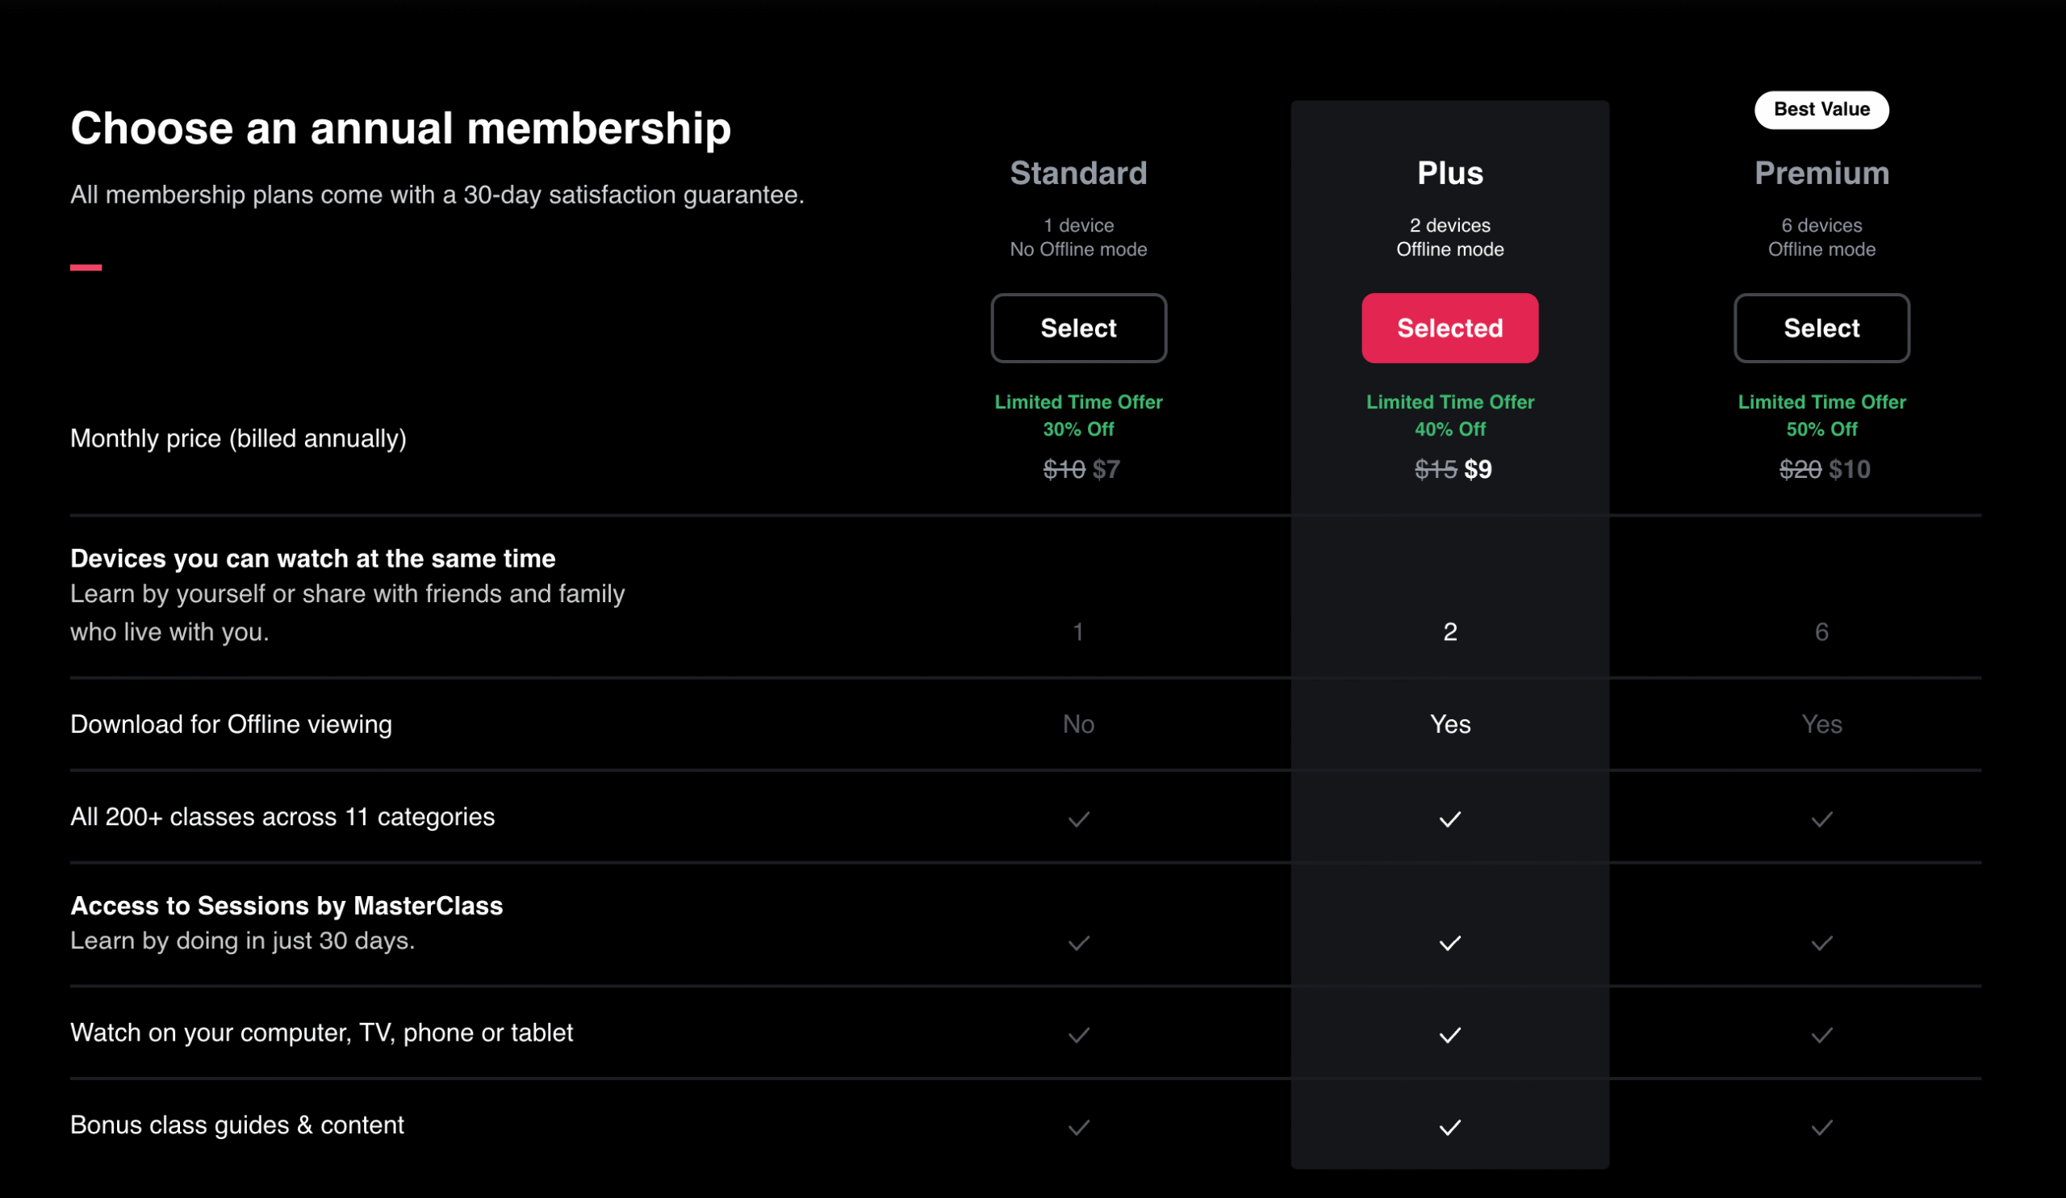The width and height of the screenshot is (2066, 1198).
Task: Click Premium checkmark for Bonus class guides
Action: [1821, 1128]
